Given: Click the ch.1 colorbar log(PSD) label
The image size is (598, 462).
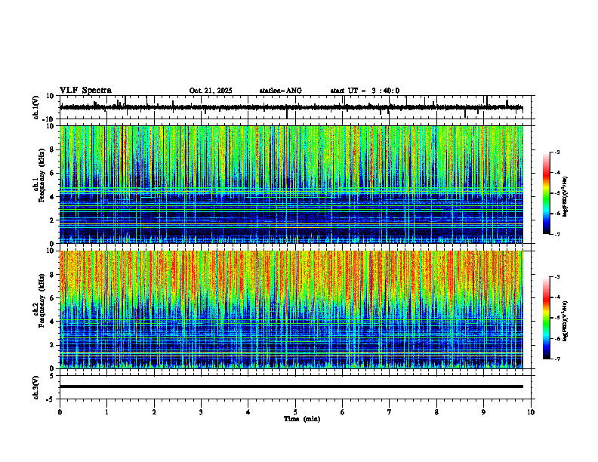Looking at the screenshot, I should click(x=566, y=197).
